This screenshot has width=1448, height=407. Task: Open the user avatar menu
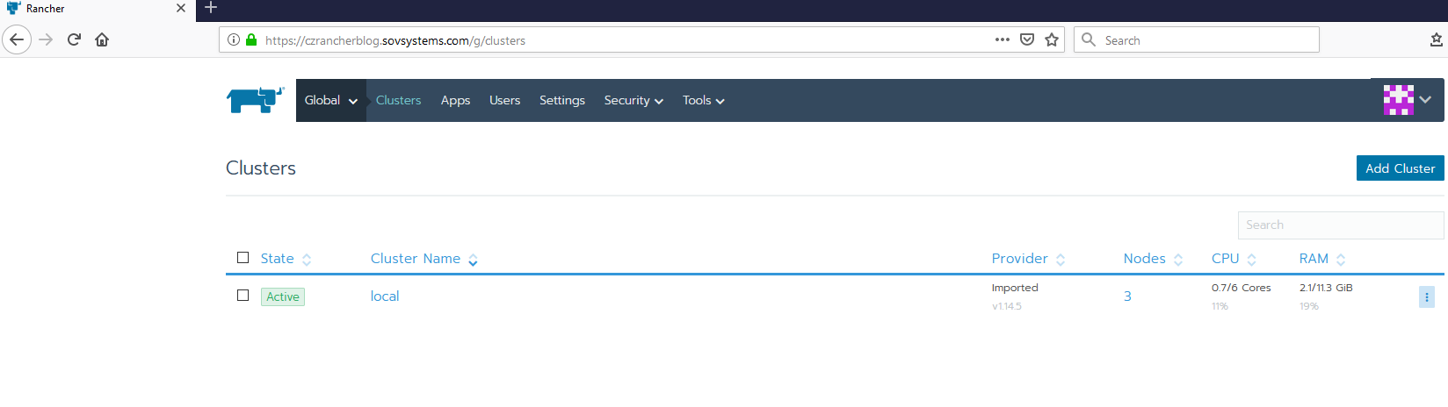pyautogui.click(x=1407, y=100)
